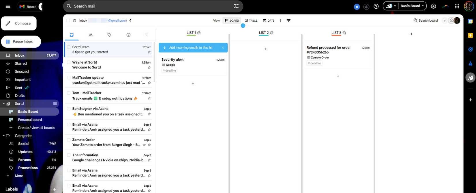Click the Google account avatar
Screen dimensions: 476x193
point(469,6)
